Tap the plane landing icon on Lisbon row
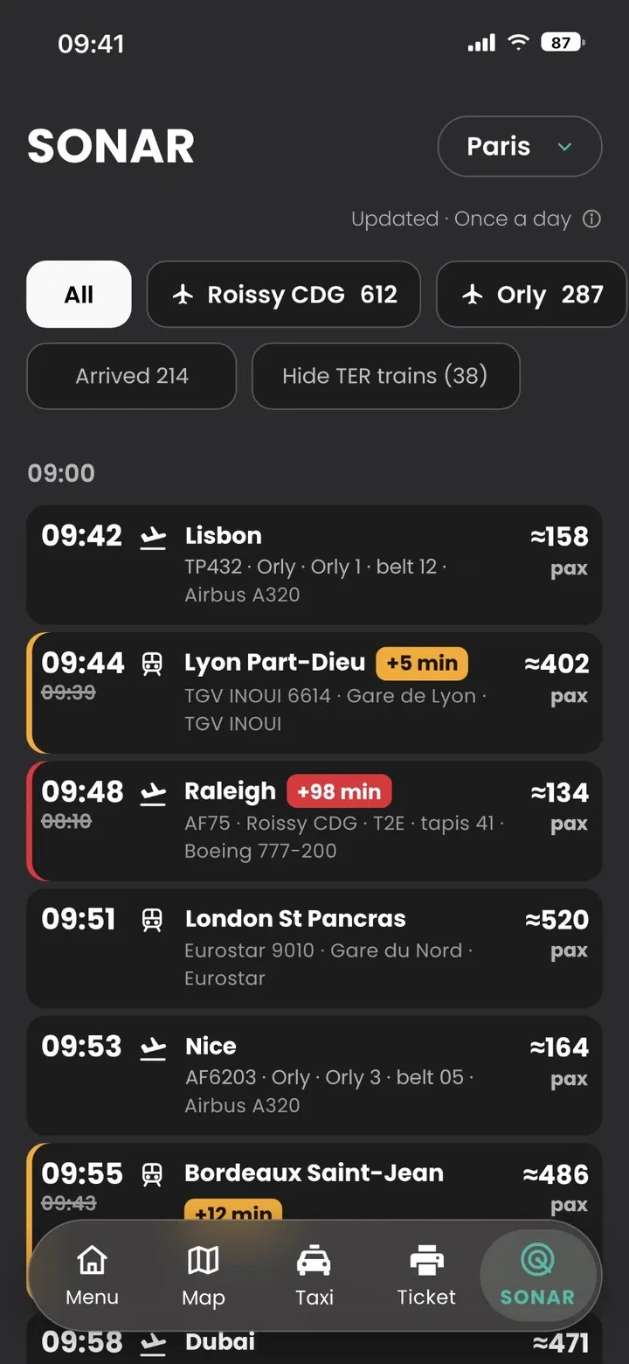629x1364 pixels. click(153, 537)
